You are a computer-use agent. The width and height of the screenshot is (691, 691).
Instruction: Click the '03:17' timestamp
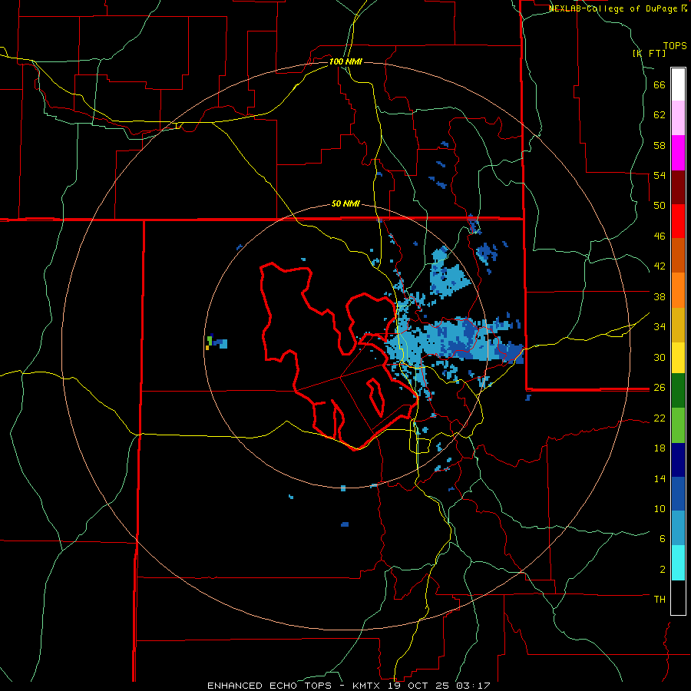(473, 686)
